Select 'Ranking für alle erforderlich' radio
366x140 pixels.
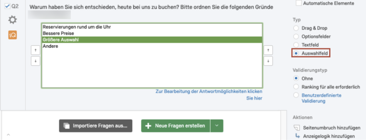click(296, 87)
